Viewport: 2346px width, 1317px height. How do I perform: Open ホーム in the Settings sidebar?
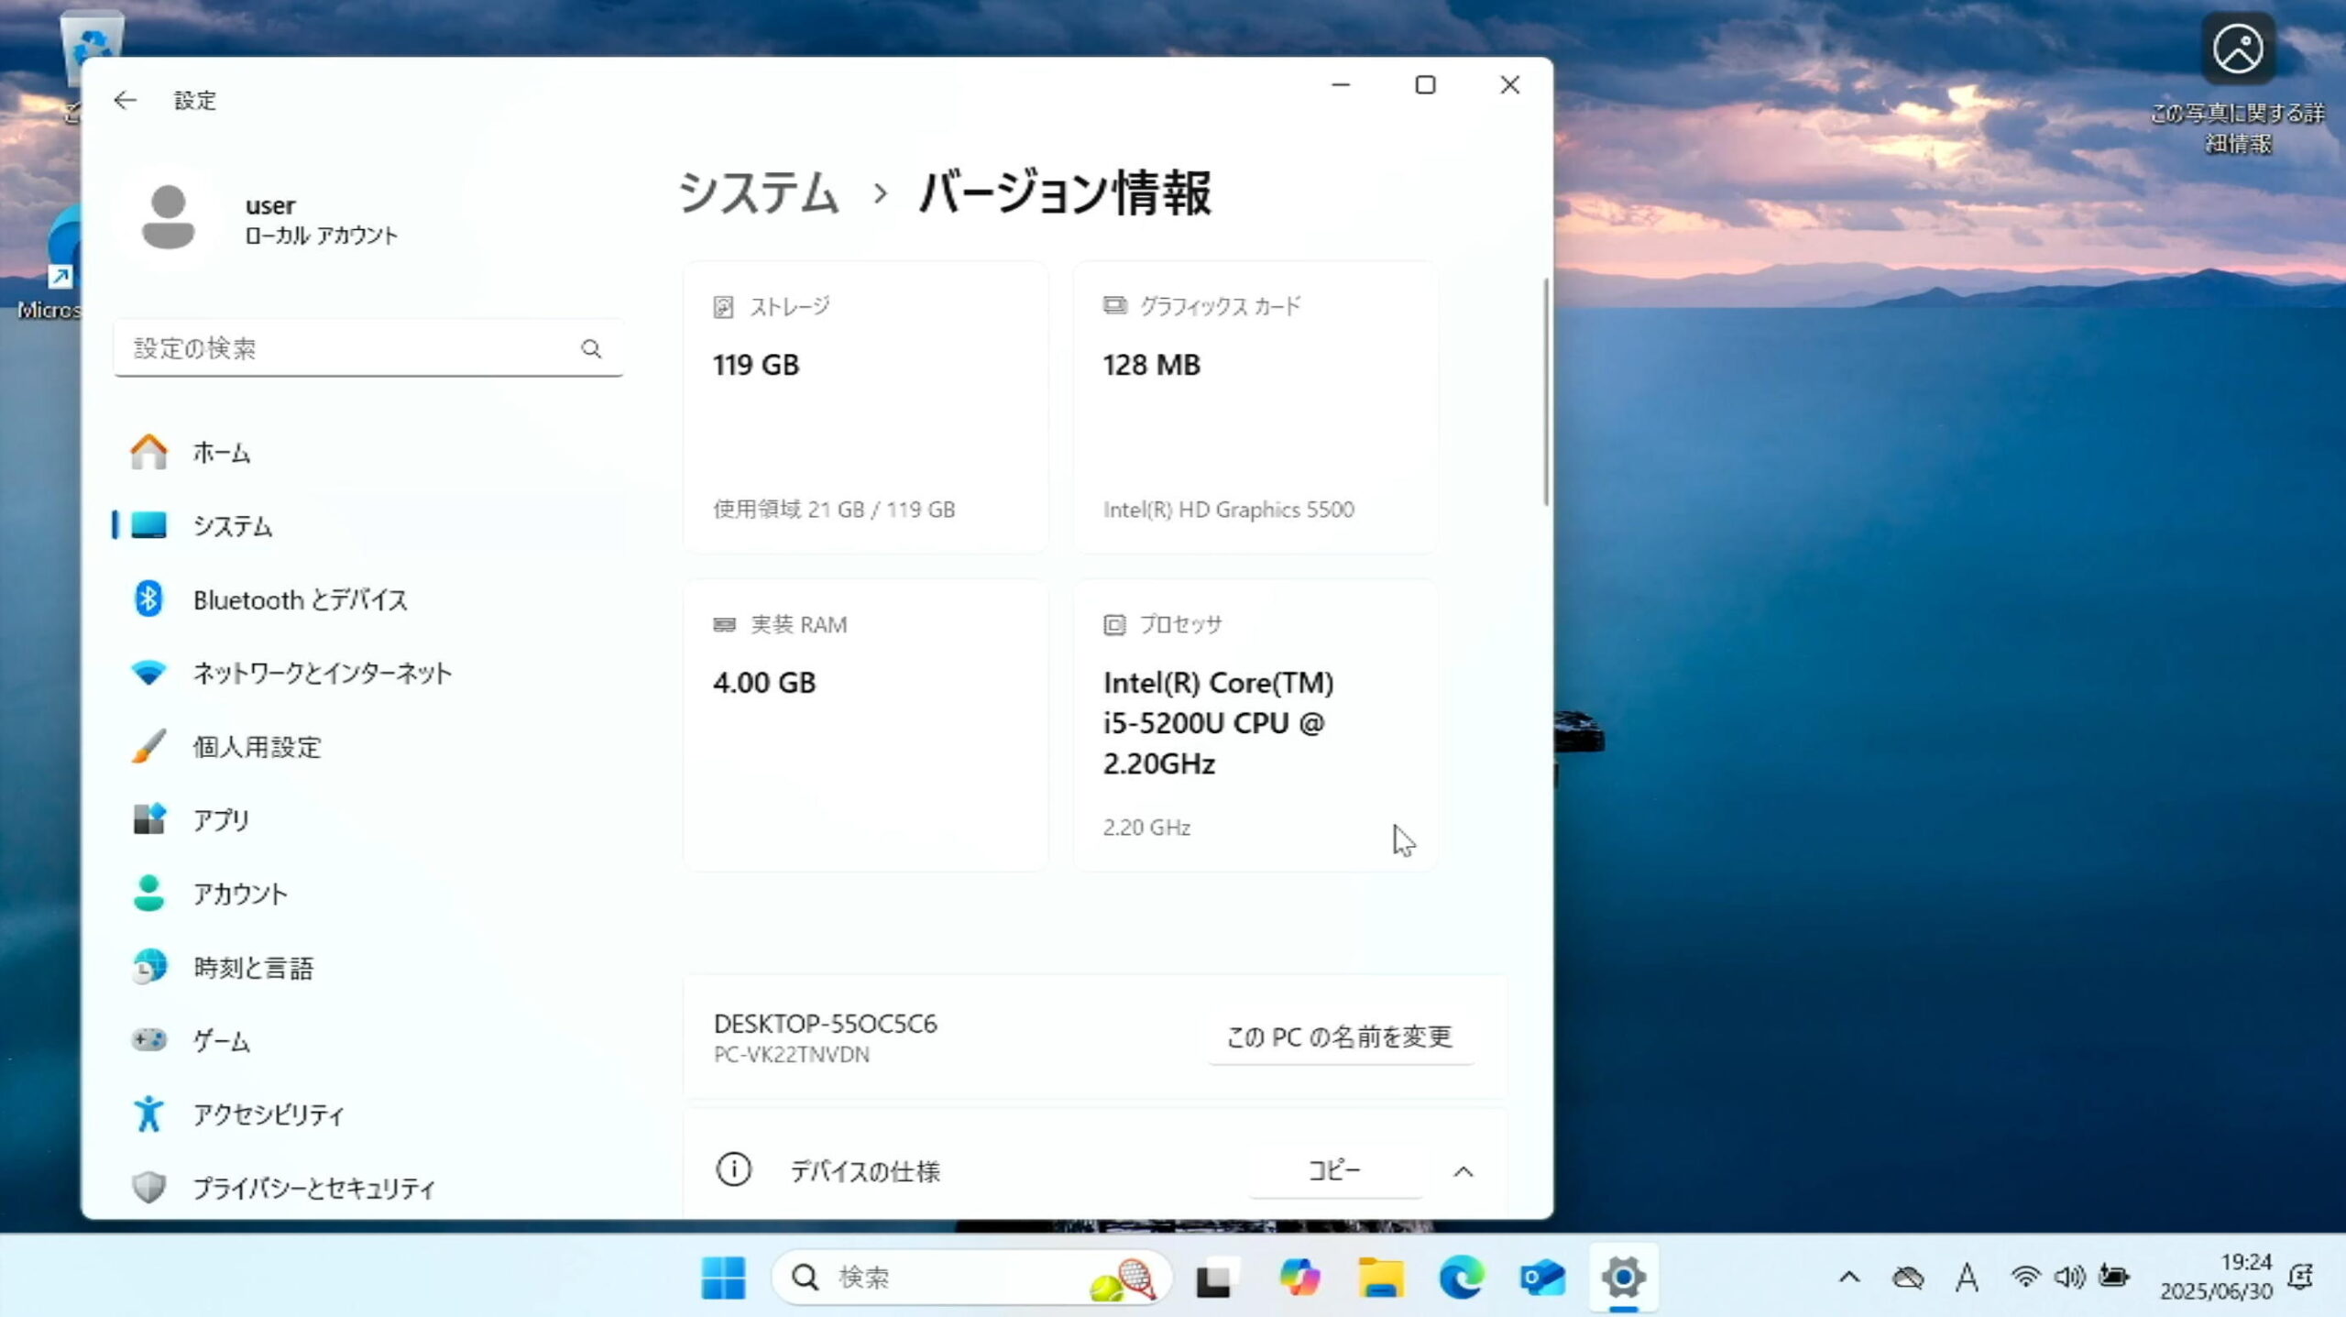point(221,452)
